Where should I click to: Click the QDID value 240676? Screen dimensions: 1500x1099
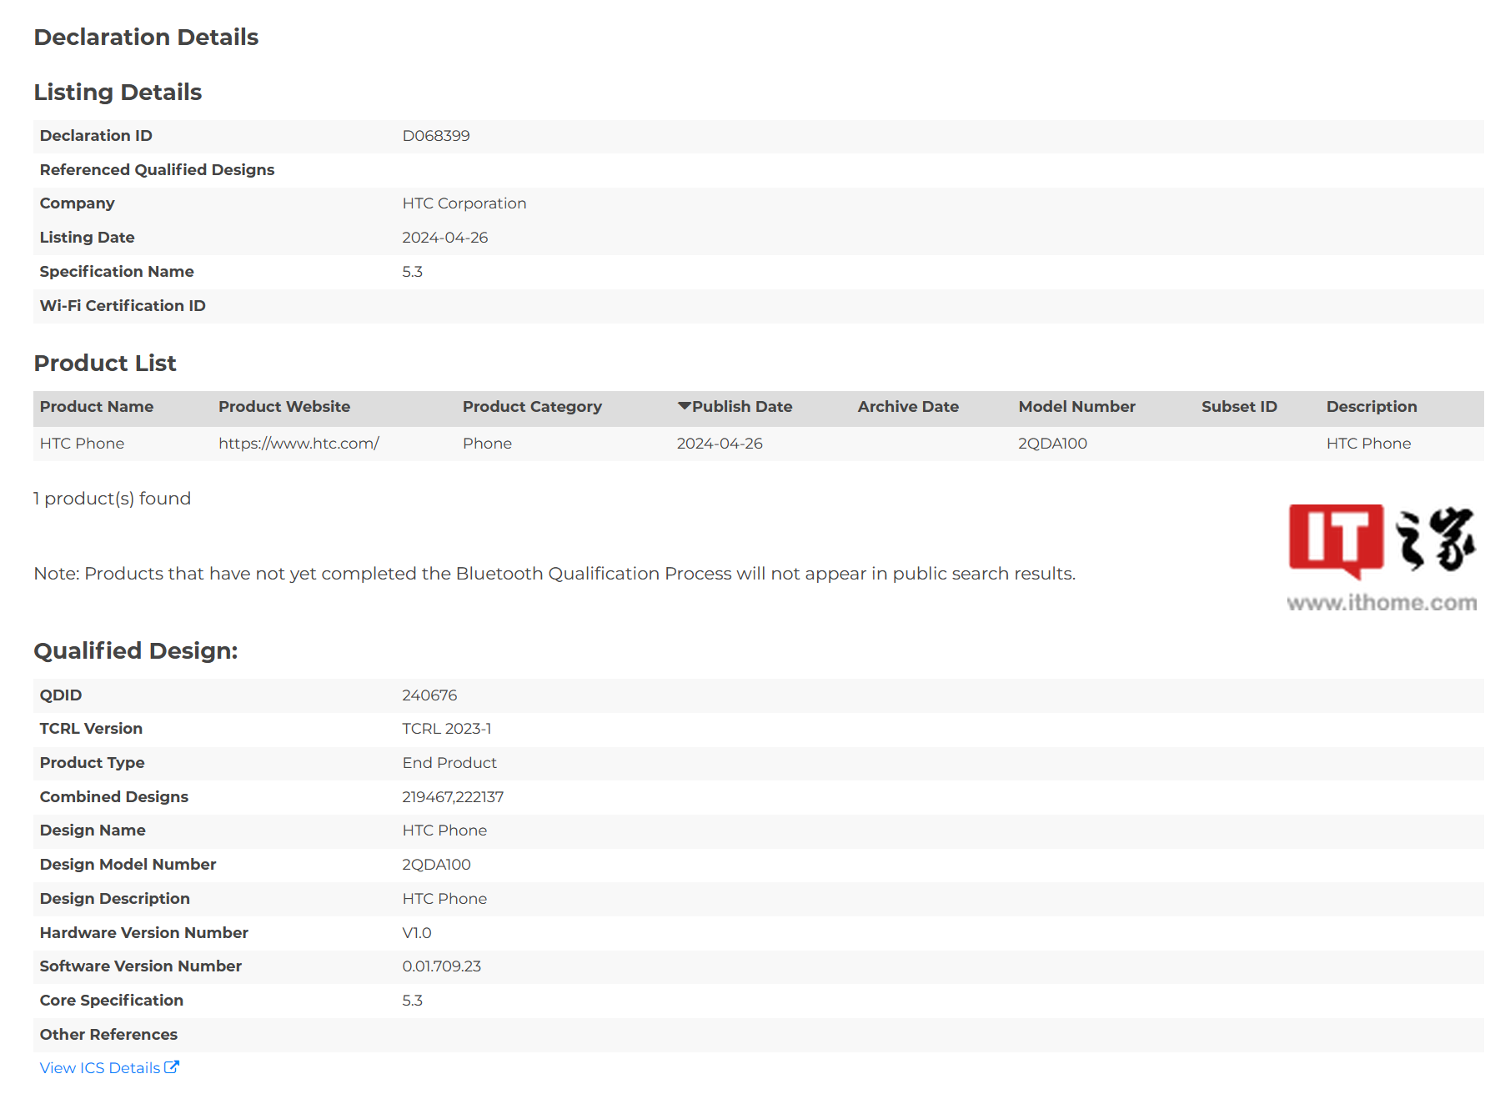point(429,695)
